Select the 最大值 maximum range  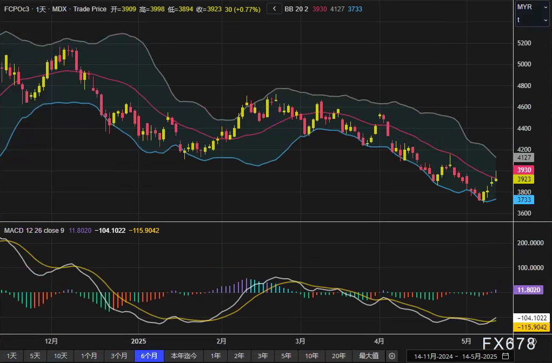[368, 356]
